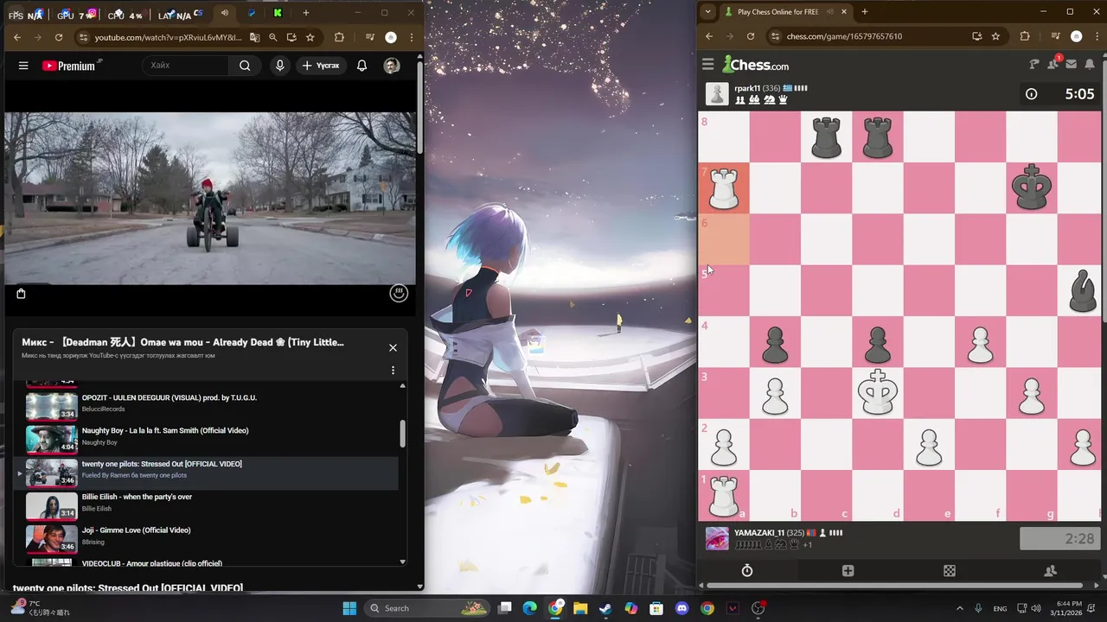Open the Chess.com hamburger menu

click(x=707, y=65)
